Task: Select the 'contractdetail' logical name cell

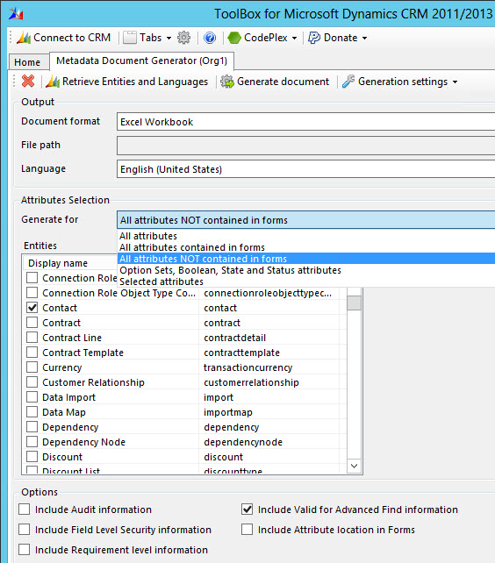Action: pos(234,338)
